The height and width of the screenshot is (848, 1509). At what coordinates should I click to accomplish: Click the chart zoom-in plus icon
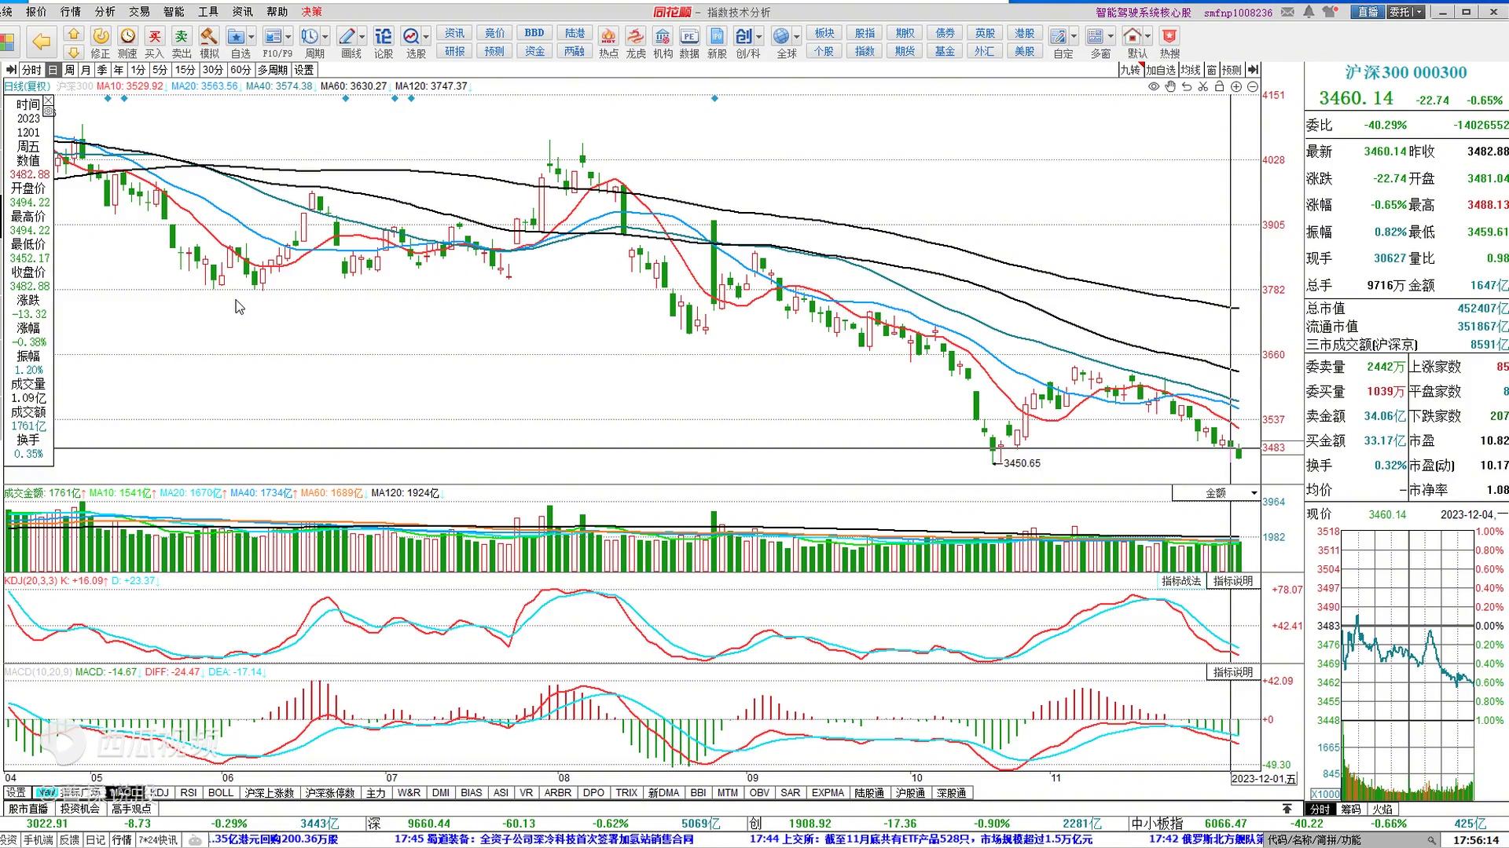pos(1236,86)
